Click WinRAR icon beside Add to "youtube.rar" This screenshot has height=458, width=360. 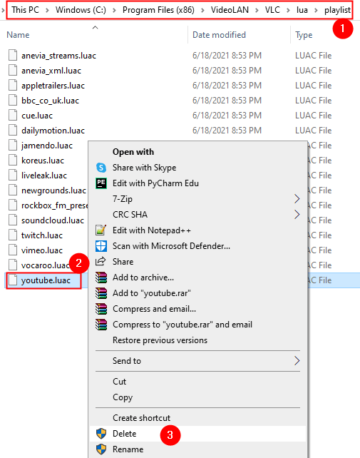coord(101,293)
